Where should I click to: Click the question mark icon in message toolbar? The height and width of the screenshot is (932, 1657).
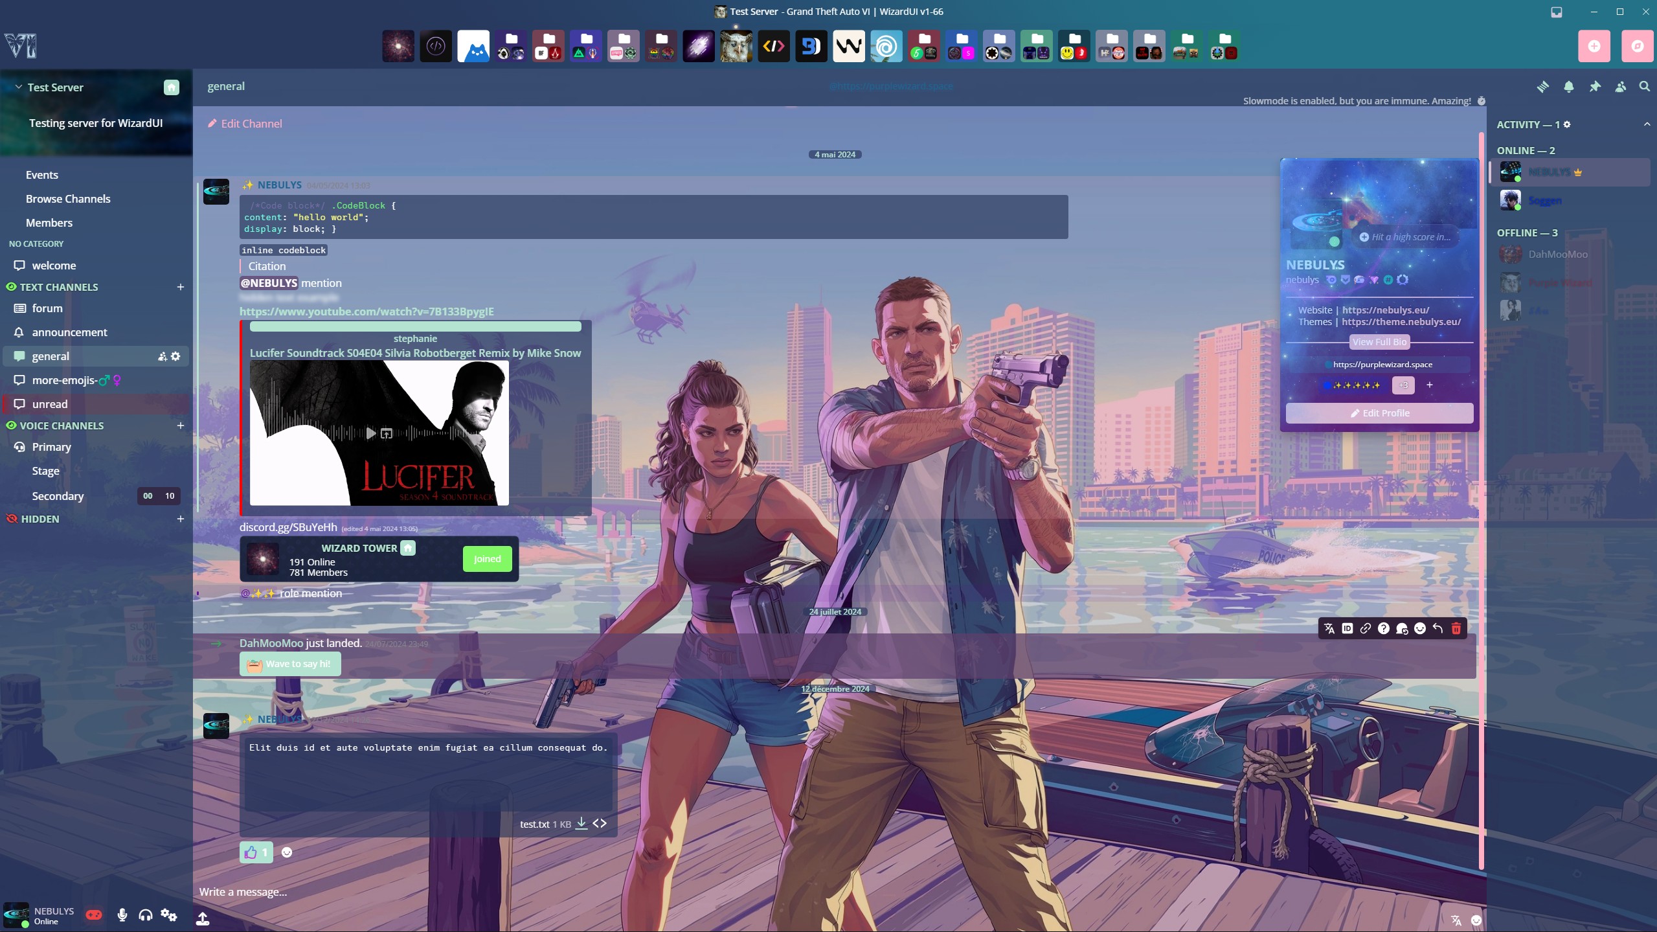pyautogui.click(x=1384, y=628)
